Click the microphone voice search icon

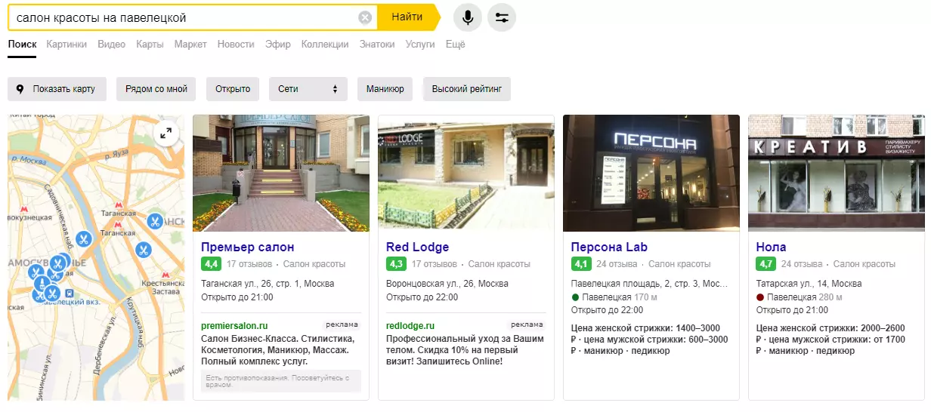[x=468, y=17]
